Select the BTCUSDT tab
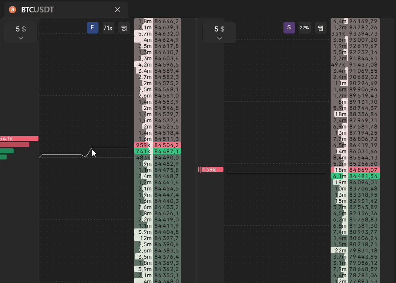Screen dimensions: 396x283 click(66, 10)
